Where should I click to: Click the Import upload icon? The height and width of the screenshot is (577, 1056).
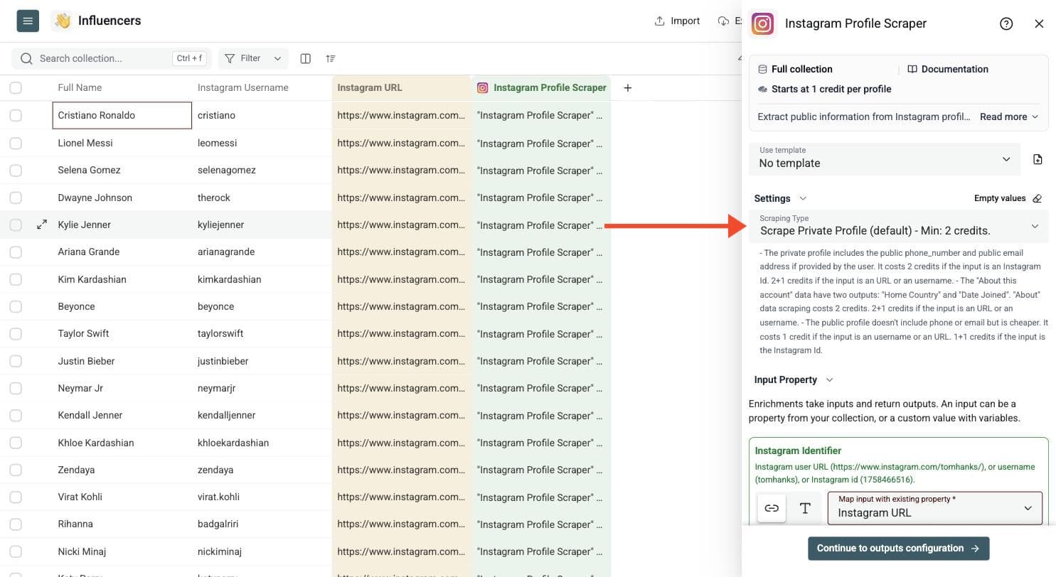pos(660,21)
